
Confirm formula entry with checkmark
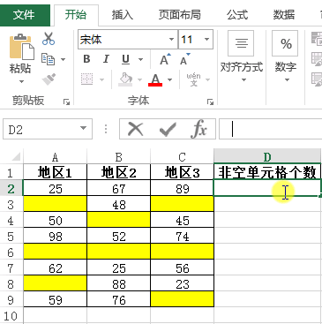[x=168, y=129]
